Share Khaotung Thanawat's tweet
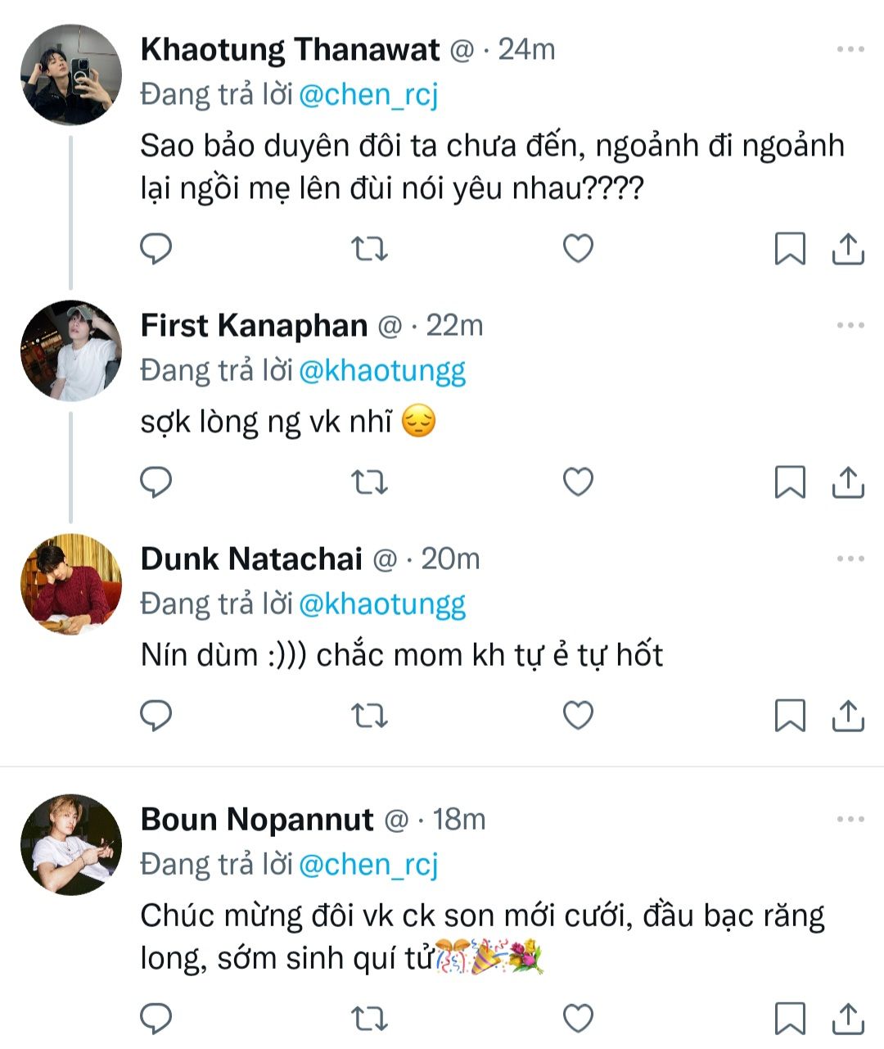Image resolution: width=884 pixels, height=1049 pixels. click(x=848, y=249)
